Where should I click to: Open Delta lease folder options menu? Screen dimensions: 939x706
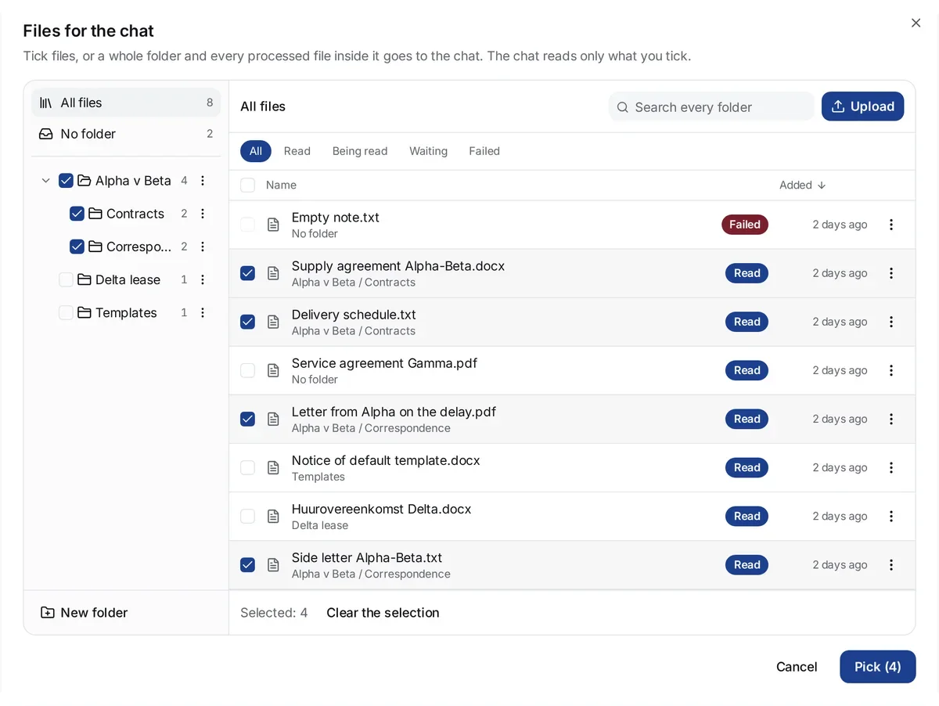203,279
